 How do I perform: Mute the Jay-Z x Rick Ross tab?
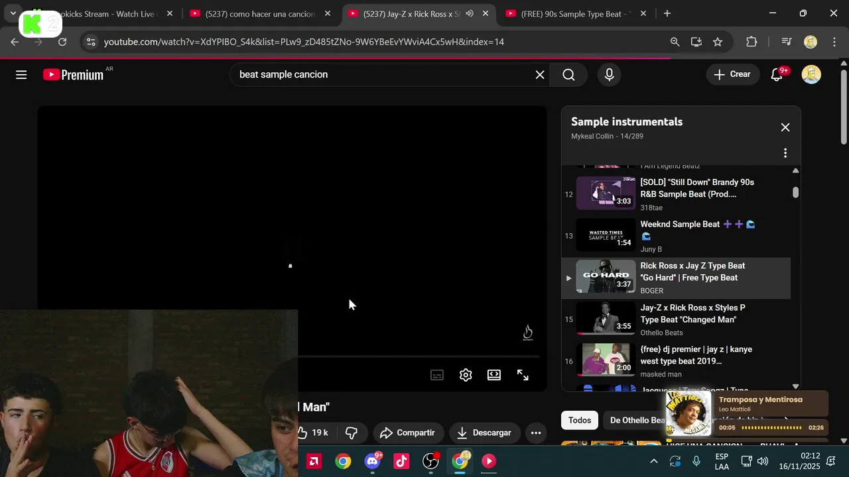[x=470, y=13]
